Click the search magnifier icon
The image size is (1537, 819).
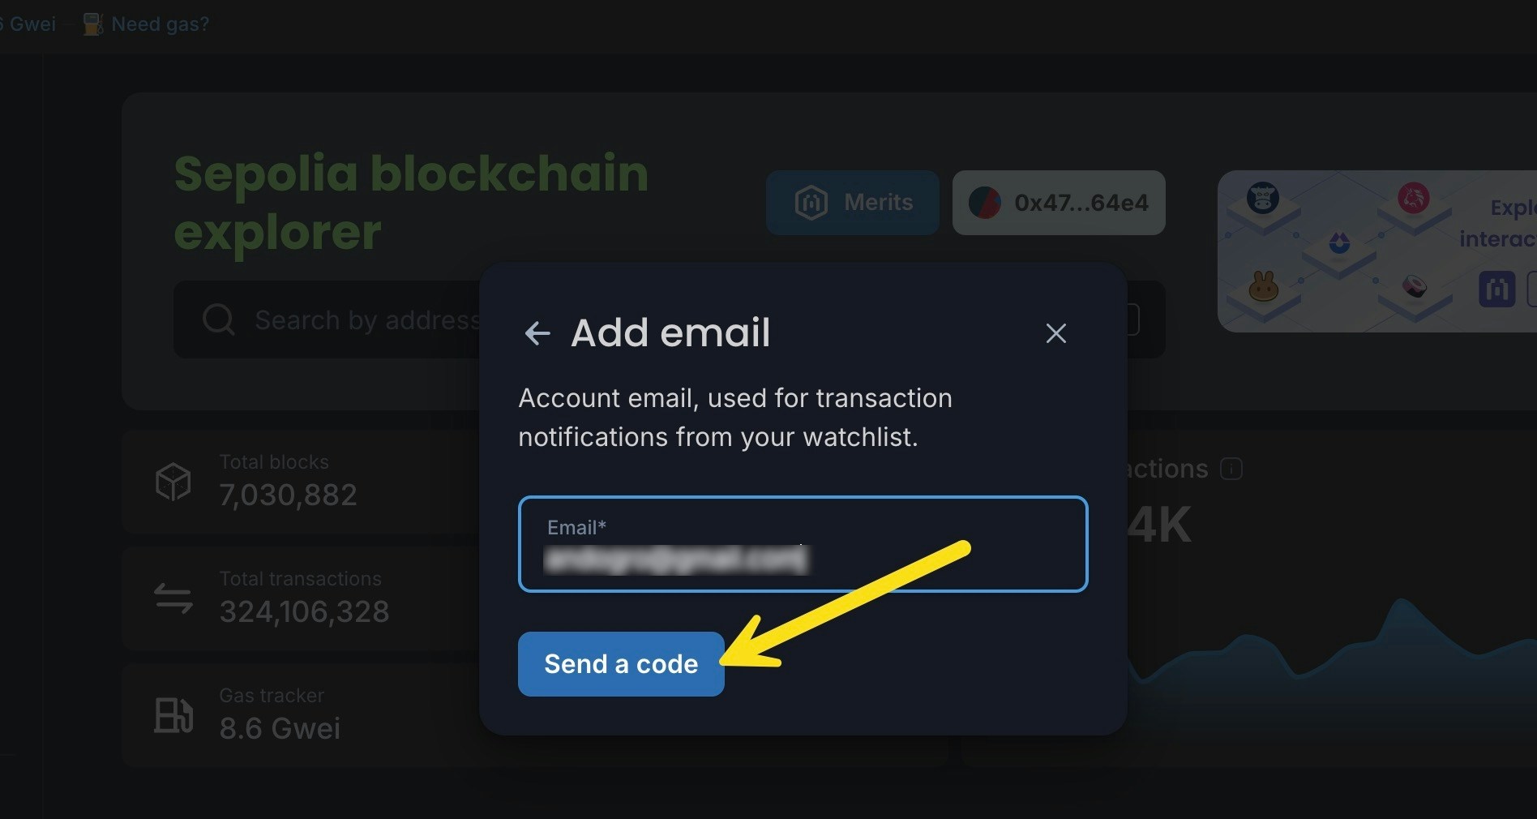pyautogui.click(x=218, y=319)
